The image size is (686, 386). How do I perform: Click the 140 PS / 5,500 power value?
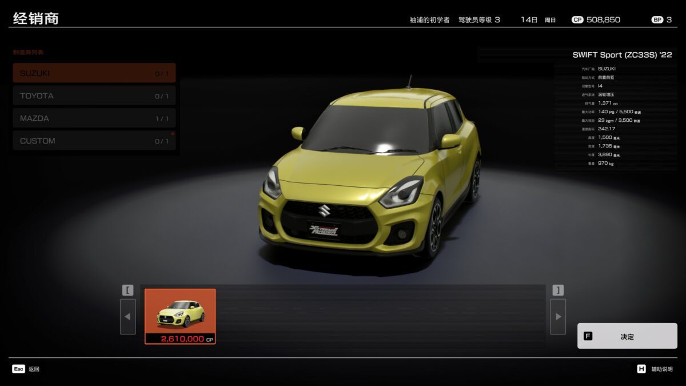click(619, 112)
